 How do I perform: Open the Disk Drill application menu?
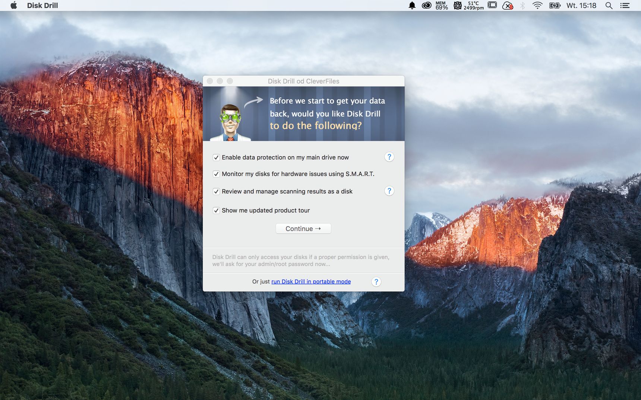(42, 5)
